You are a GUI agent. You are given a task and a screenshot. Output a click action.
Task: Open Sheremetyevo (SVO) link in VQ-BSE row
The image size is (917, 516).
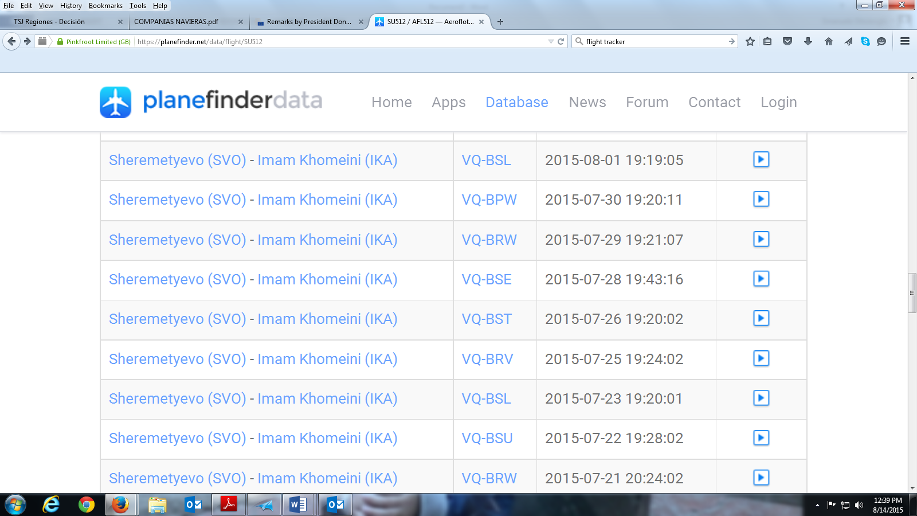tap(178, 279)
